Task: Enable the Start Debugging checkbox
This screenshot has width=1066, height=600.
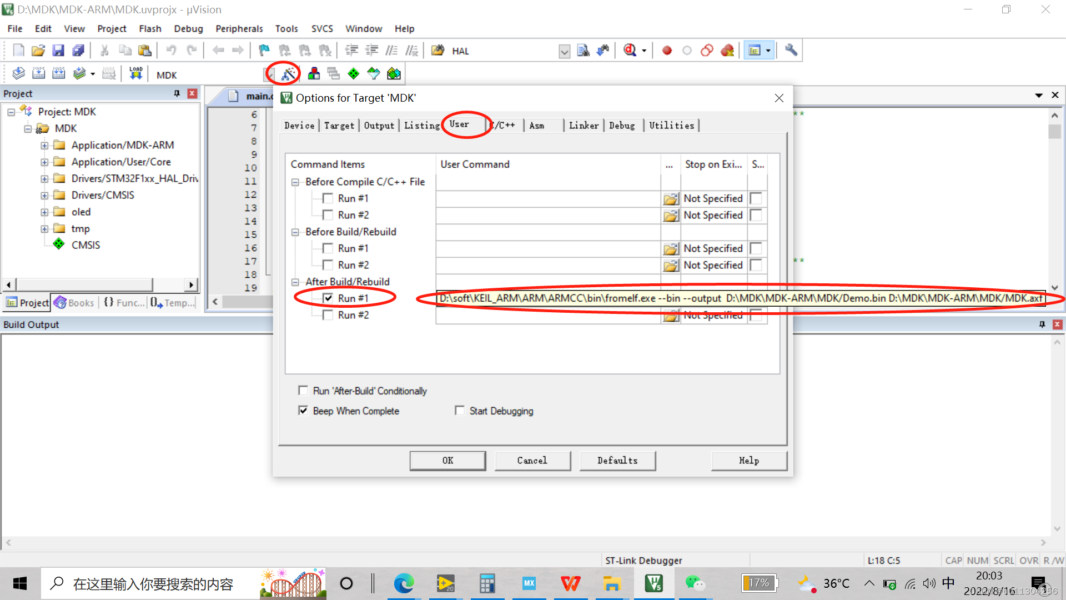Action: tap(460, 411)
